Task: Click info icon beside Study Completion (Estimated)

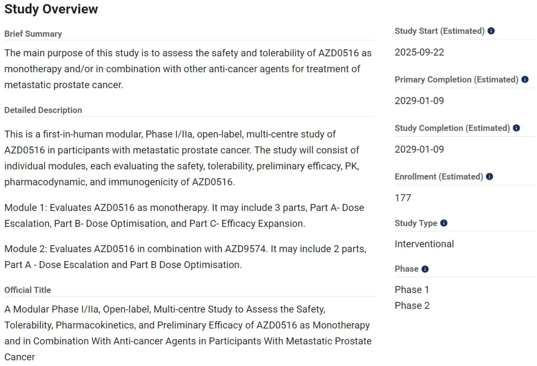Action: [517, 128]
